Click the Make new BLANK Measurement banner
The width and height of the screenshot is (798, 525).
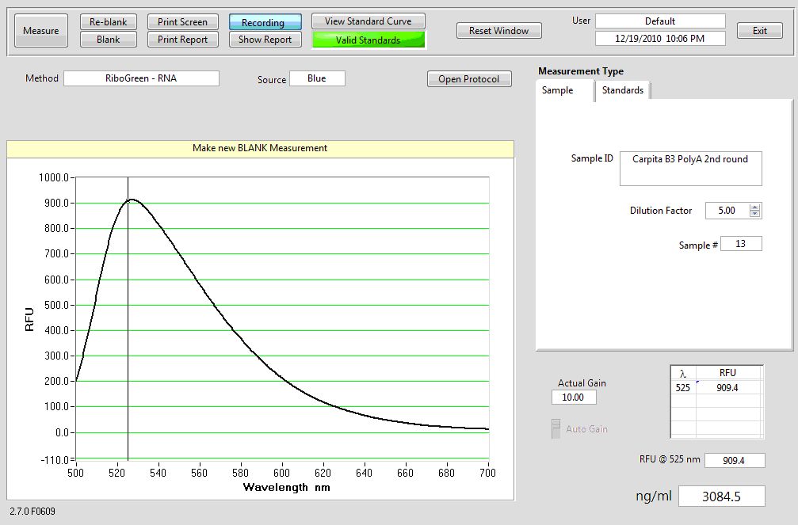click(260, 148)
